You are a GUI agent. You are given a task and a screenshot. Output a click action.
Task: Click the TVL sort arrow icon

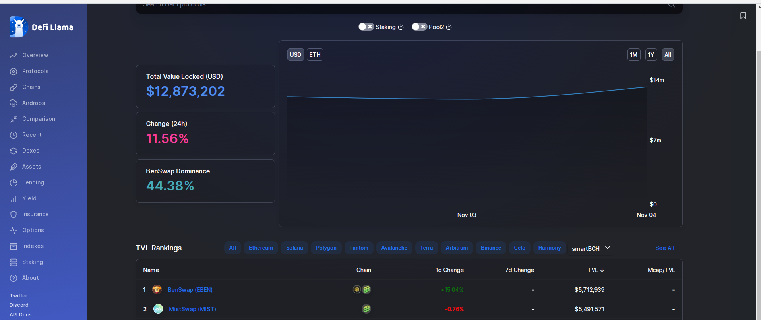pos(602,270)
